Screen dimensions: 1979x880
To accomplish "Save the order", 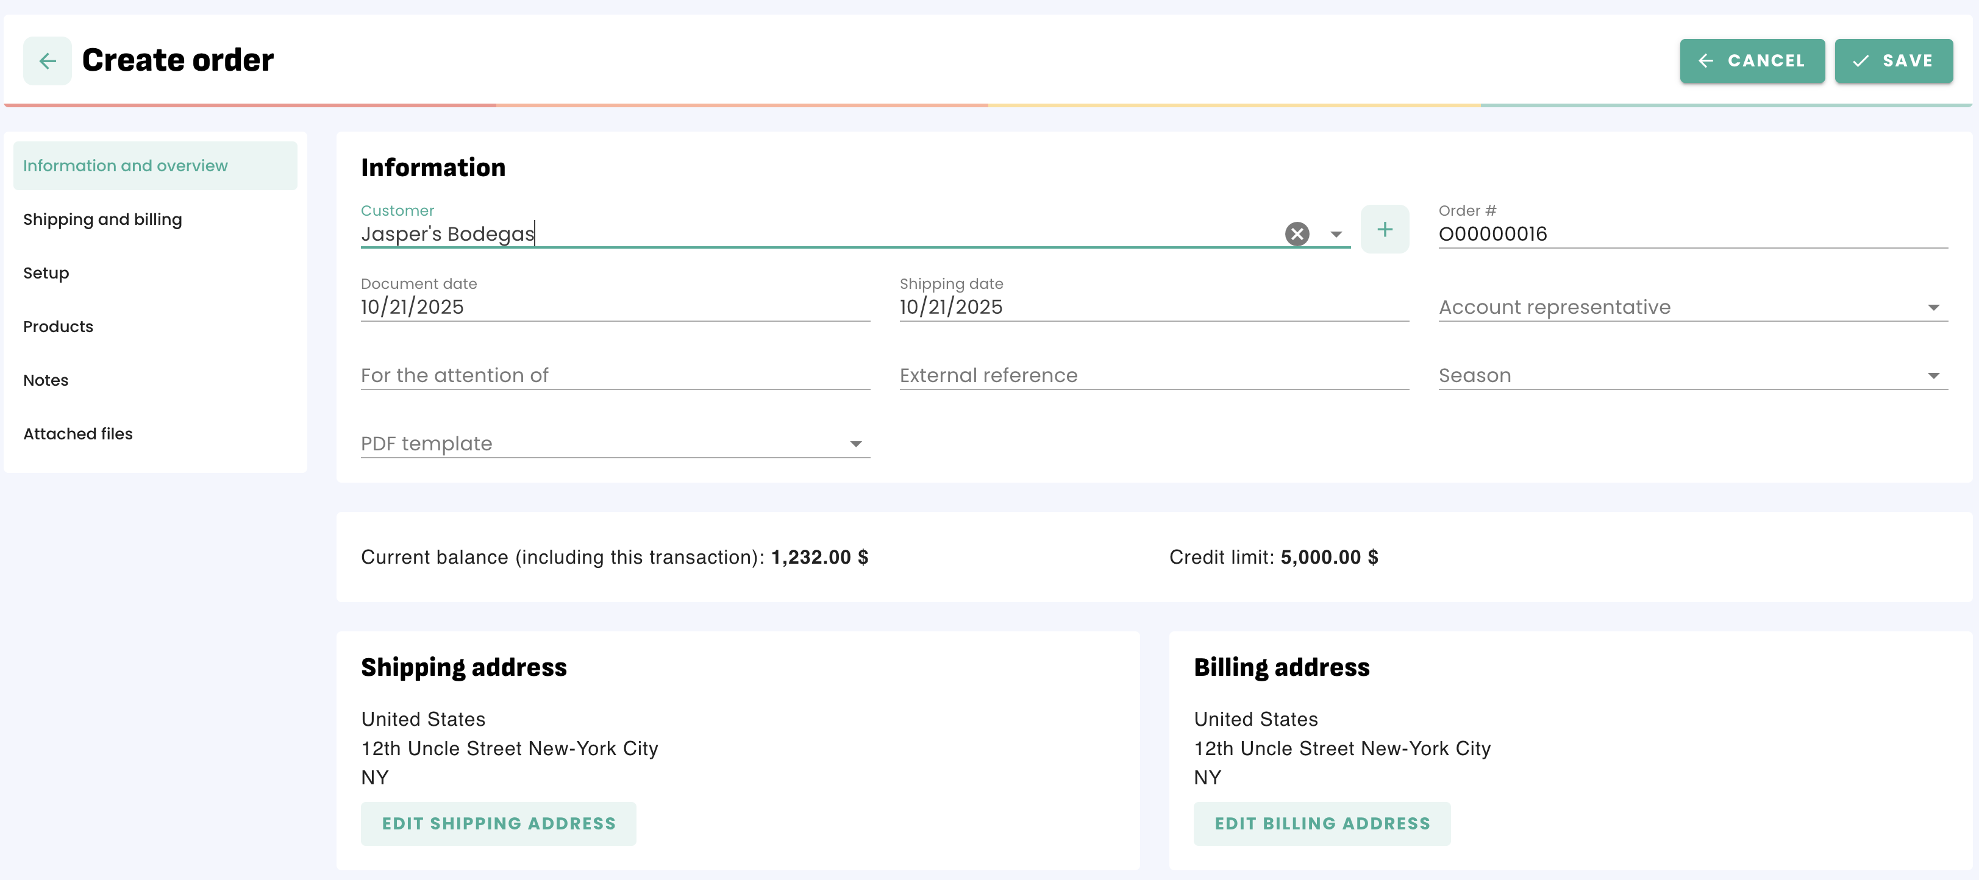I will (x=1893, y=61).
